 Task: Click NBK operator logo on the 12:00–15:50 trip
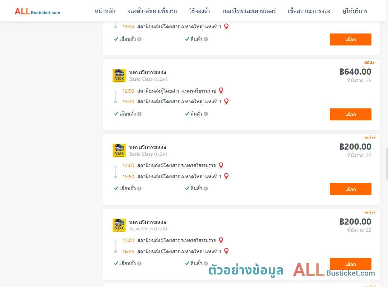[119, 151]
